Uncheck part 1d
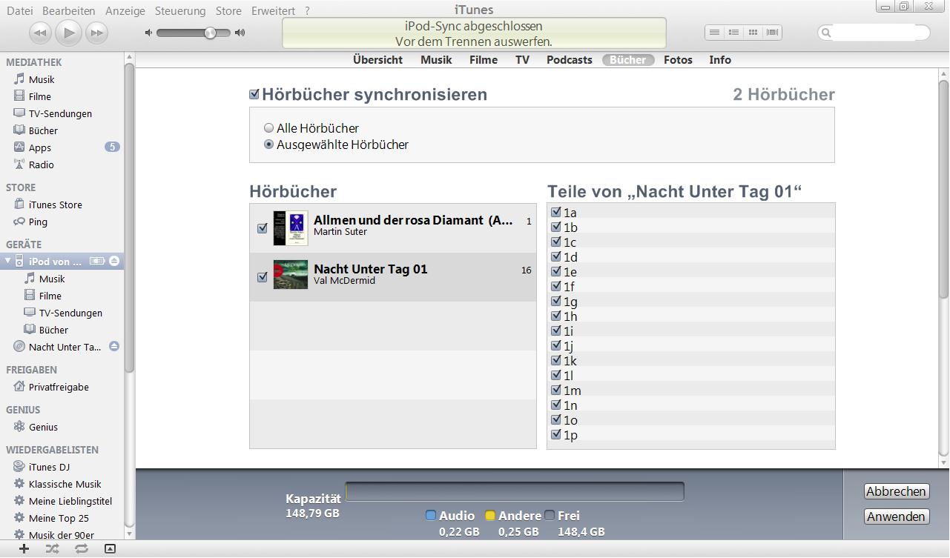Screen dimensions: 950x558 click(x=556, y=256)
